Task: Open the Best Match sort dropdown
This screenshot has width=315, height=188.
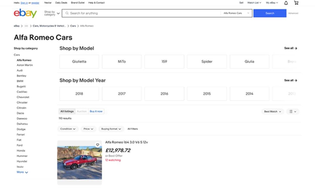Action: coord(273,111)
